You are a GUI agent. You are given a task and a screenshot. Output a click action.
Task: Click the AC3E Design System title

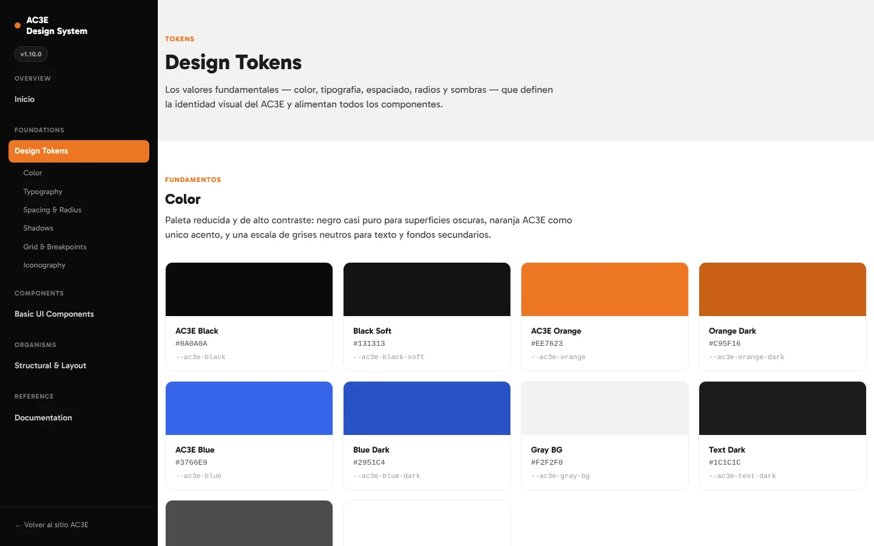56,25
